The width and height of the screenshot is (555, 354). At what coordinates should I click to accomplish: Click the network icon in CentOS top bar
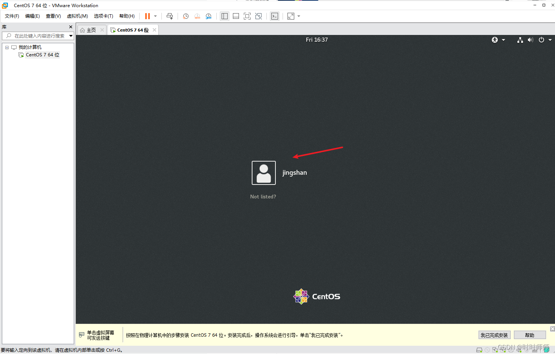(x=520, y=40)
